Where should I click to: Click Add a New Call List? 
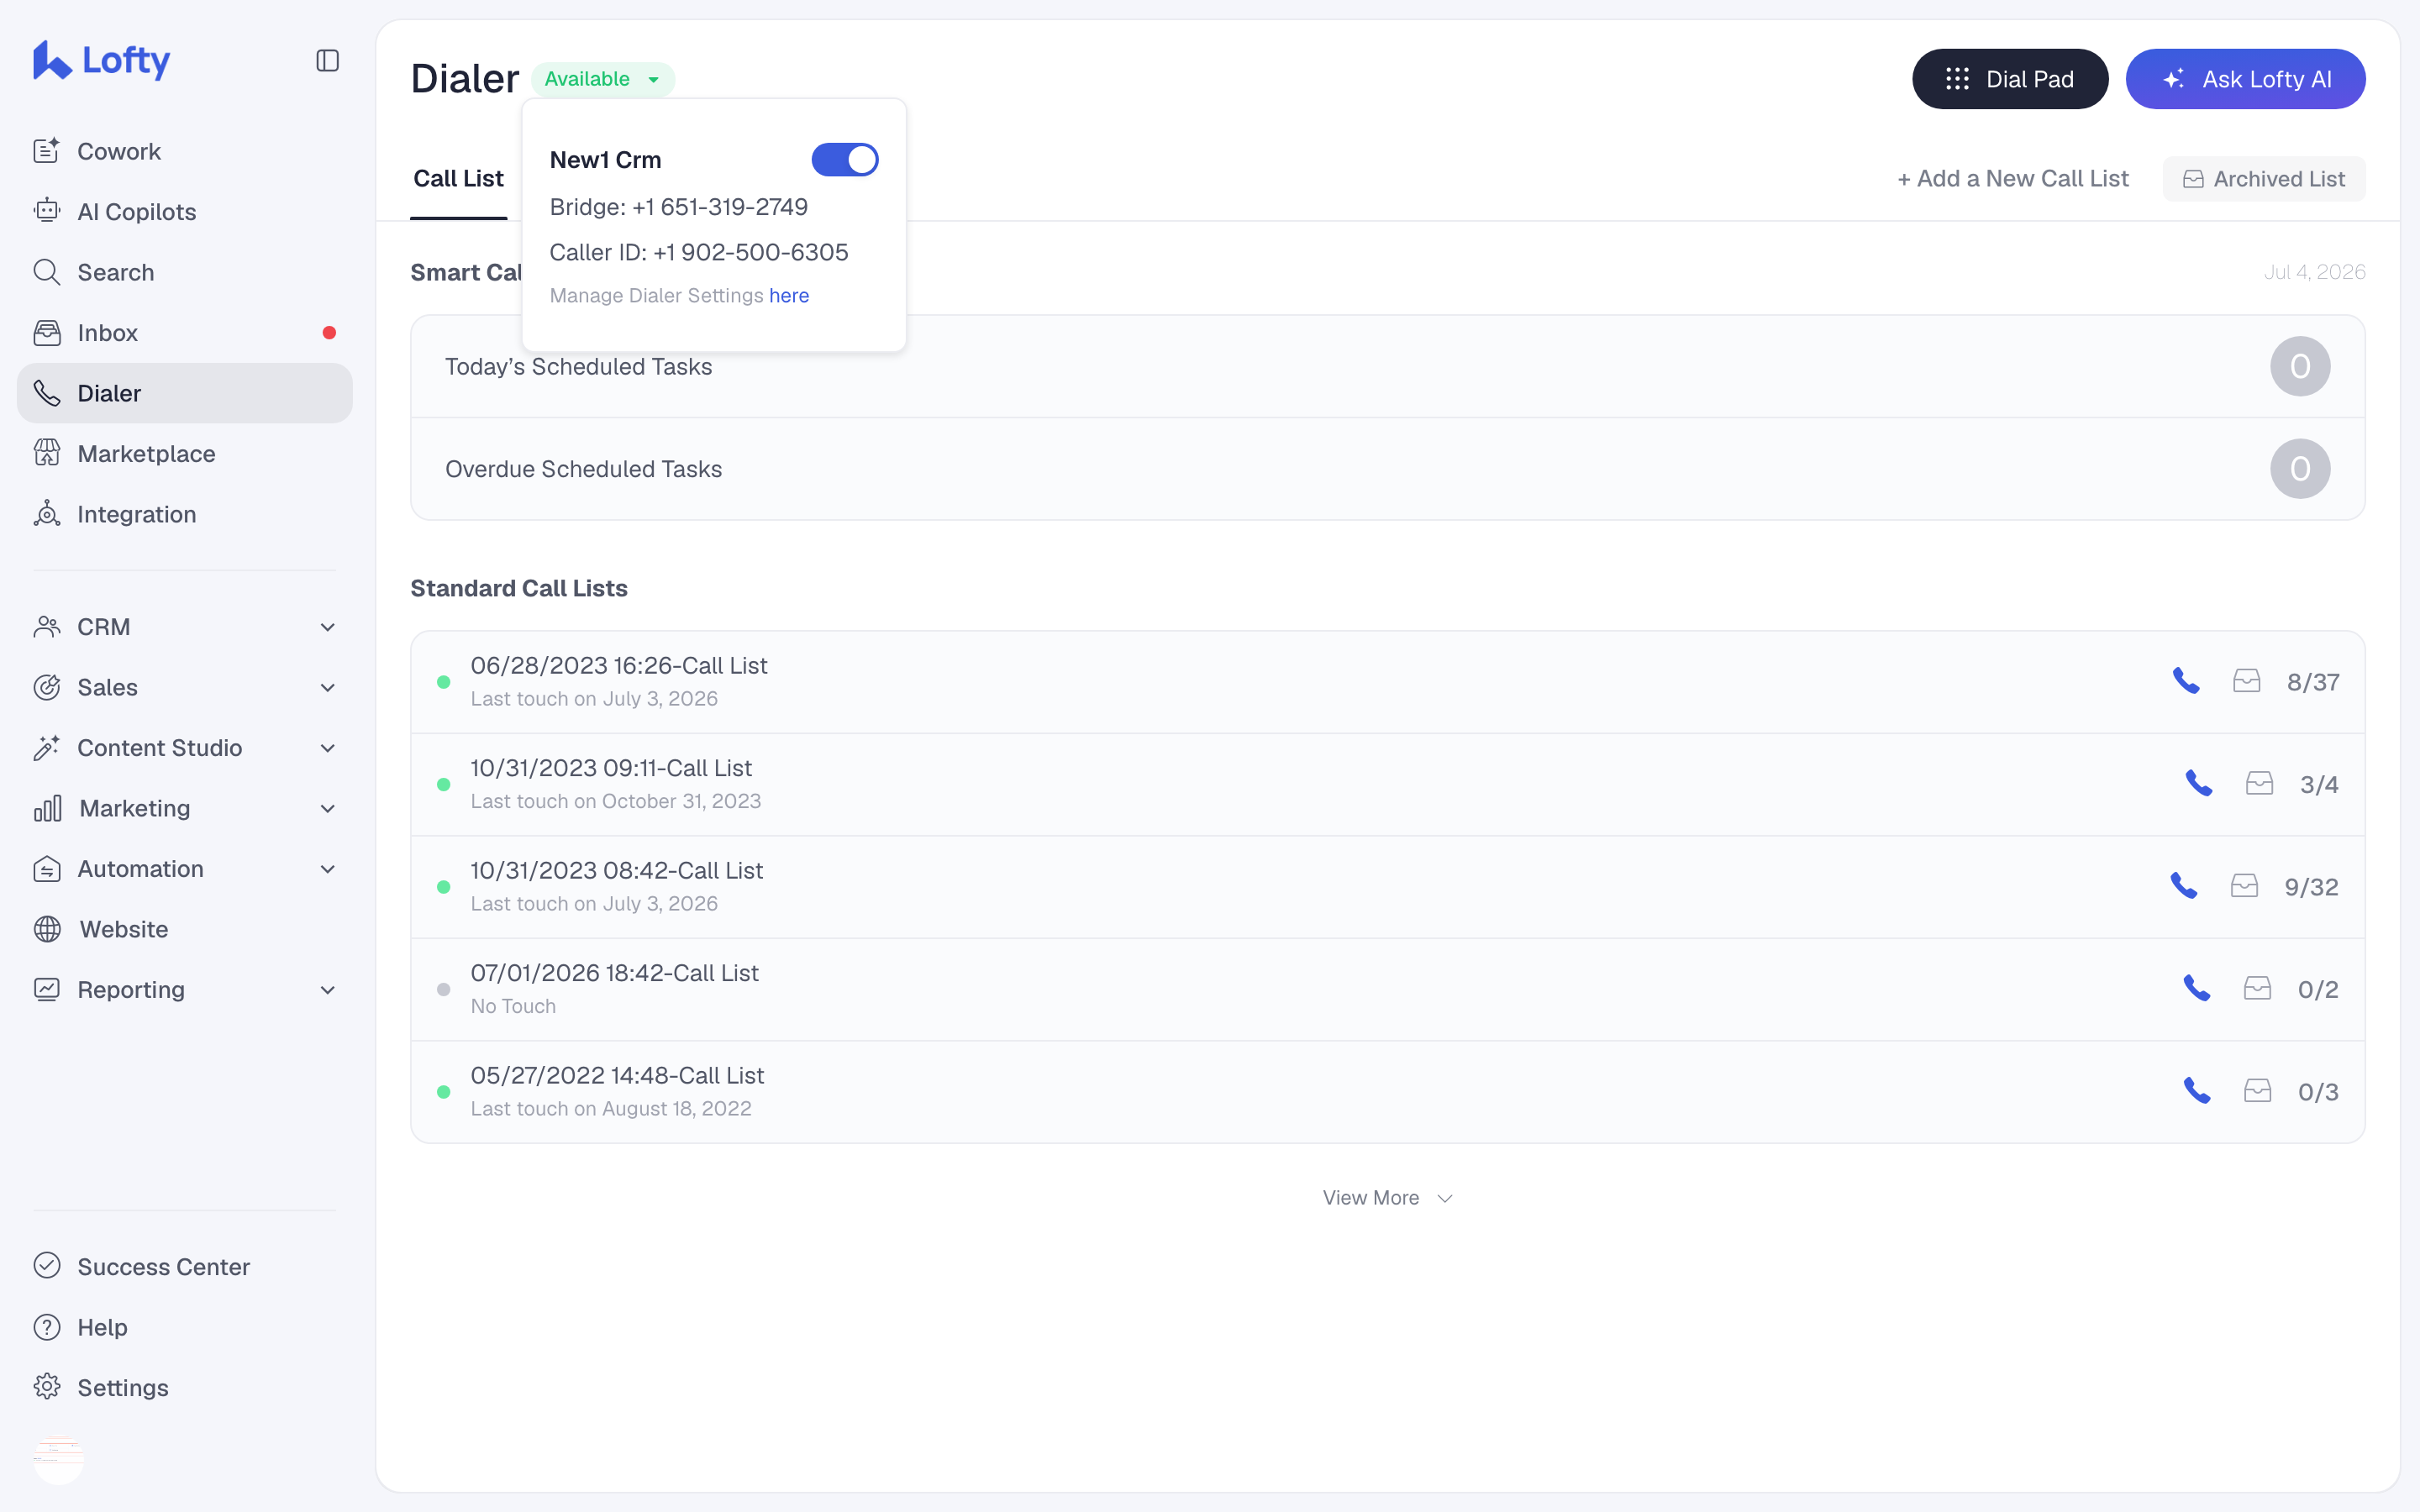tap(2012, 179)
